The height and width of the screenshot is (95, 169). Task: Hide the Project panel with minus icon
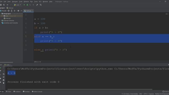[x=21, y=11]
